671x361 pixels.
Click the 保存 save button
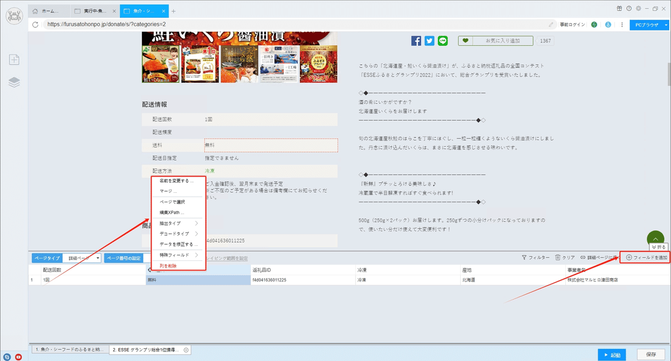pos(651,354)
